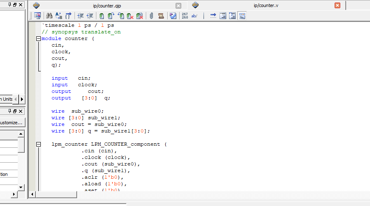Increase indent of selected lines
Image resolution: width=370 pixels, height=206 pixels.
point(80,16)
